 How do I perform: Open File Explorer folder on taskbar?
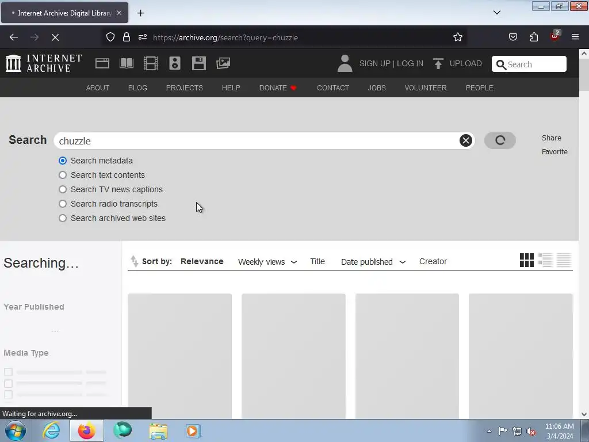158,430
